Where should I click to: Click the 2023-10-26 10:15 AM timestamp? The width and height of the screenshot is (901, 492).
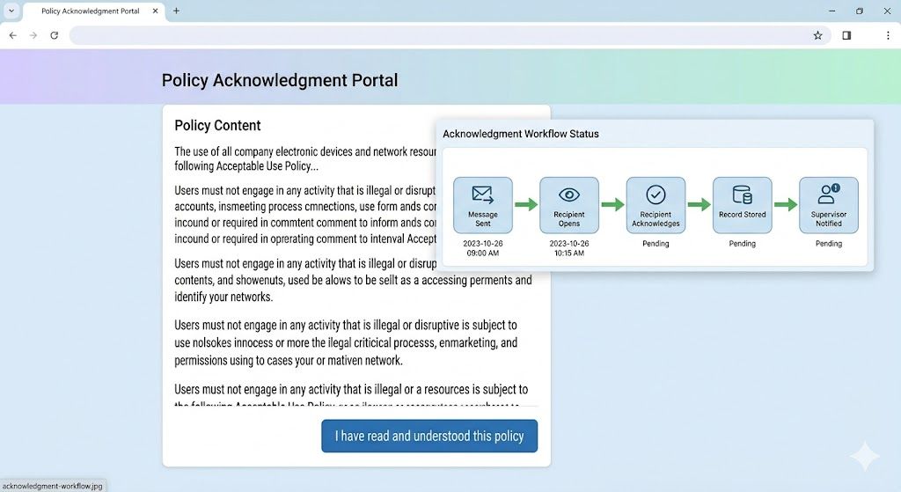(569, 248)
